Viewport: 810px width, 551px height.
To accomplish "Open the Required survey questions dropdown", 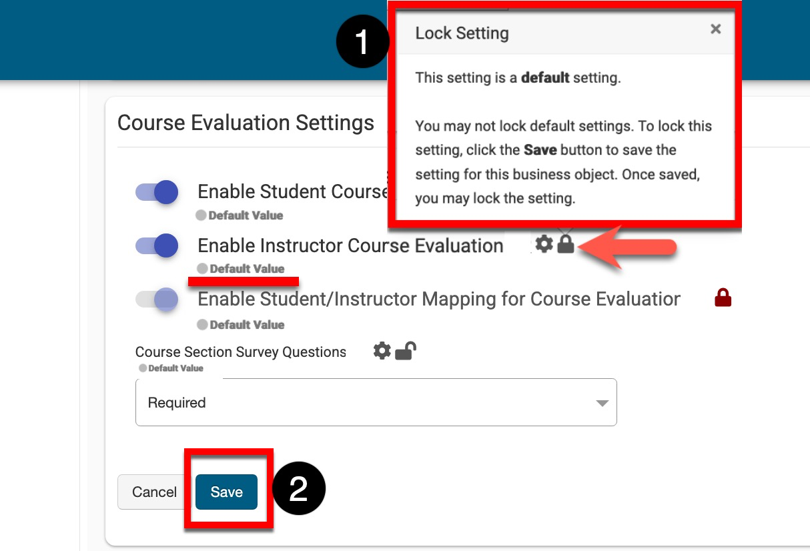I will [376, 402].
